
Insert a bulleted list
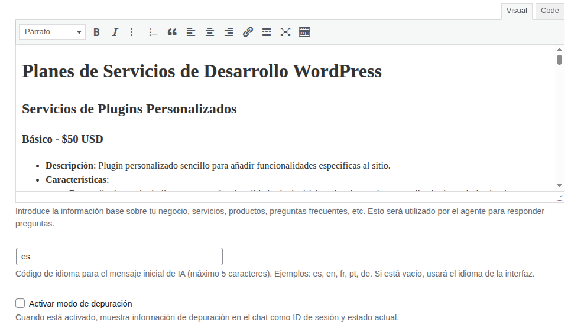coord(134,32)
